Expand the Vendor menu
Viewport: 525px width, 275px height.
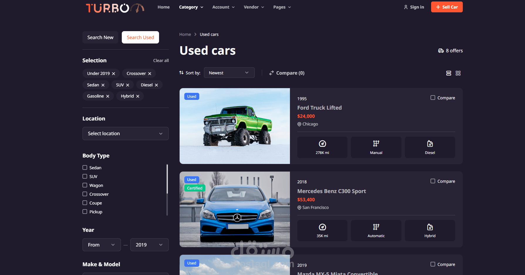tap(254, 7)
